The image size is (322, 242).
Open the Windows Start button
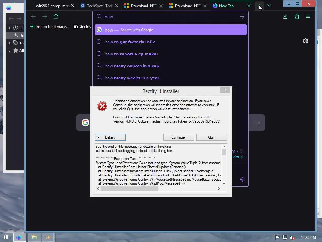[x=6, y=237]
